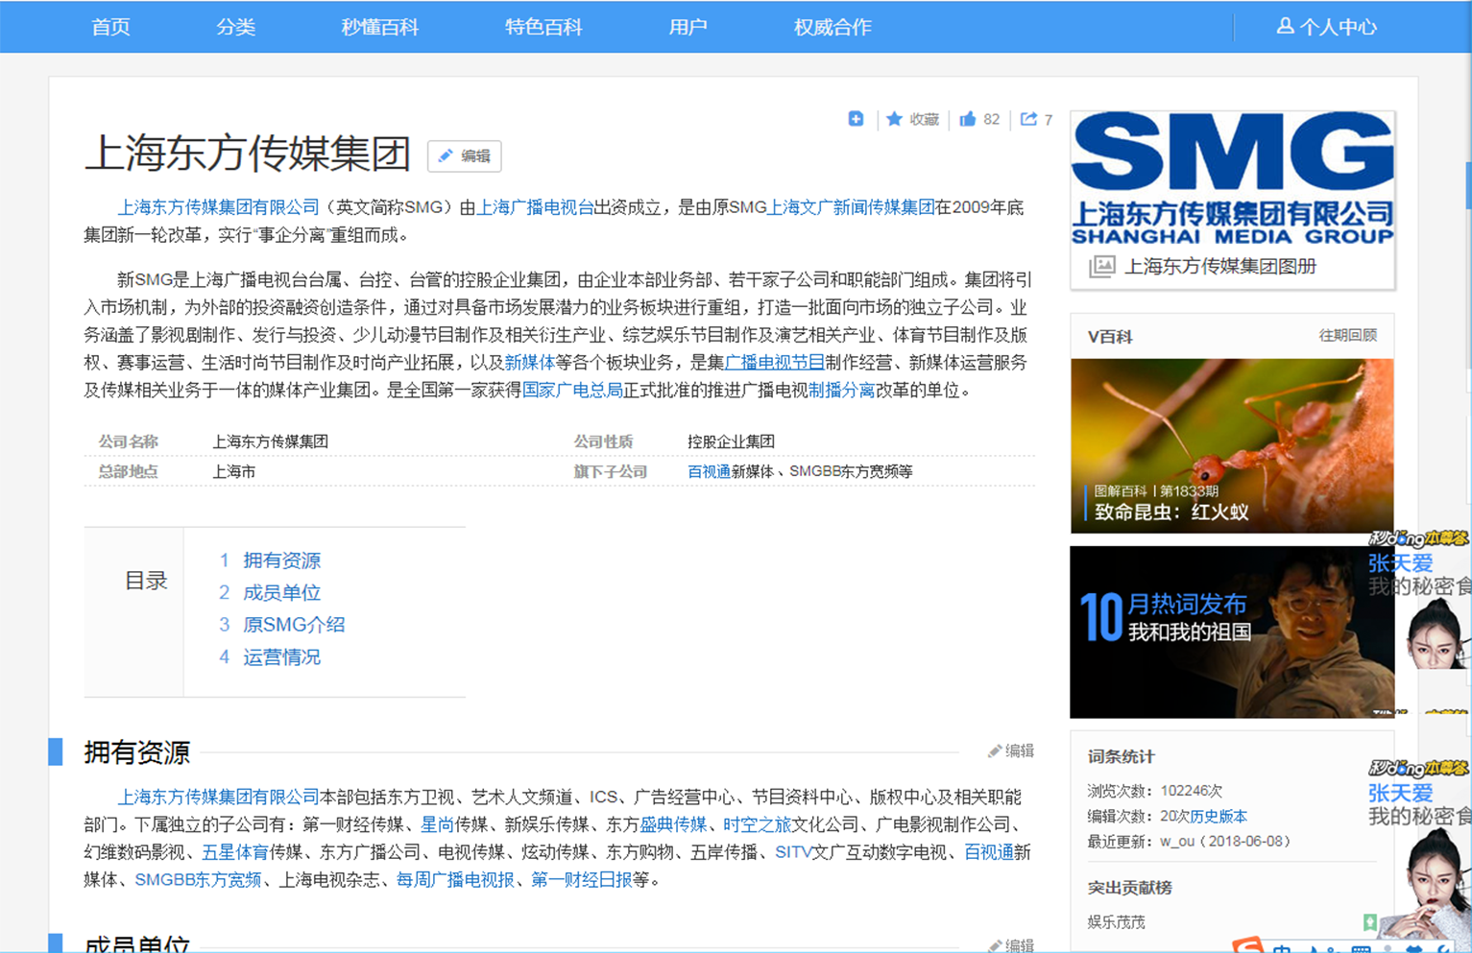The width and height of the screenshot is (1472, 953).
Task: Click the green badge beside 娱乐茂茂
Action: tap(1370, 922)
